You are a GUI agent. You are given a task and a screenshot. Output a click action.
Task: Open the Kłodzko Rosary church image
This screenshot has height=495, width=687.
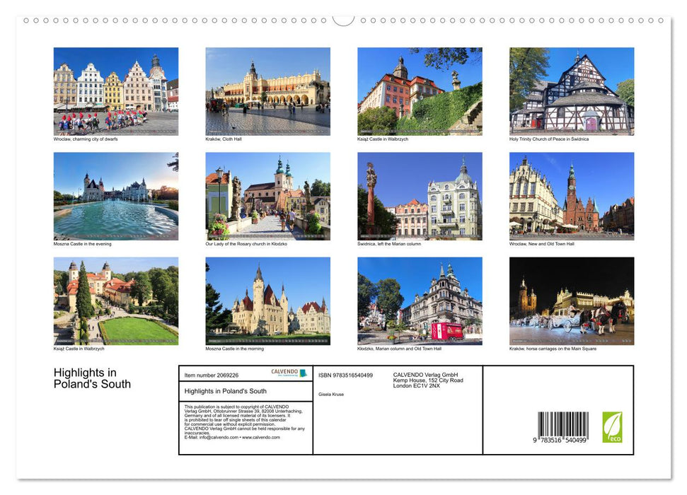click(267, 195)
